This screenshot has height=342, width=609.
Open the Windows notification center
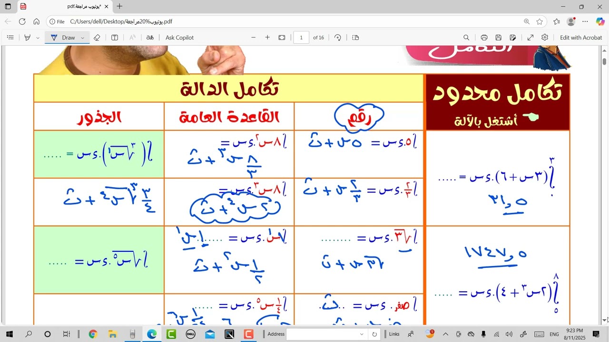(596, 334)
